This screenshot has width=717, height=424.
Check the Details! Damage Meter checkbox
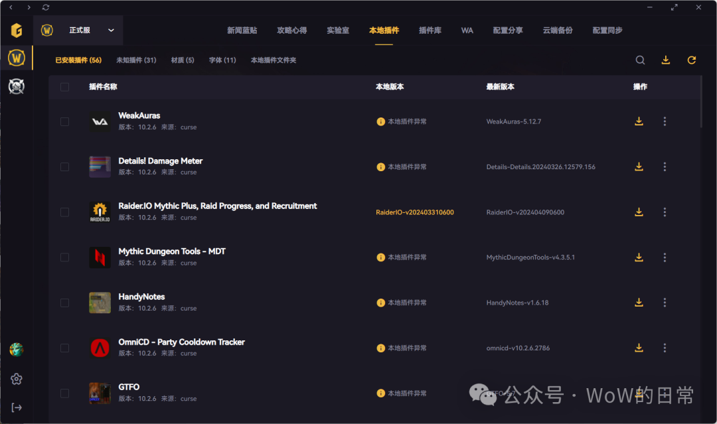pyautogui.click(x=65, y=167)
